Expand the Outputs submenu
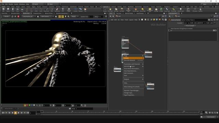219x123 pixels. [133, 79]
